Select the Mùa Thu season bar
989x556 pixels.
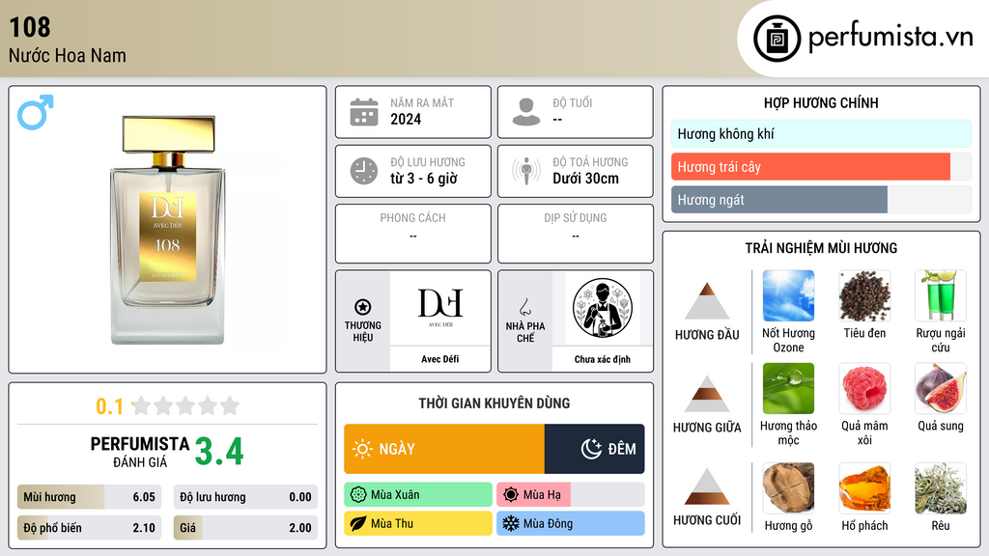click(x=418, y=524)
